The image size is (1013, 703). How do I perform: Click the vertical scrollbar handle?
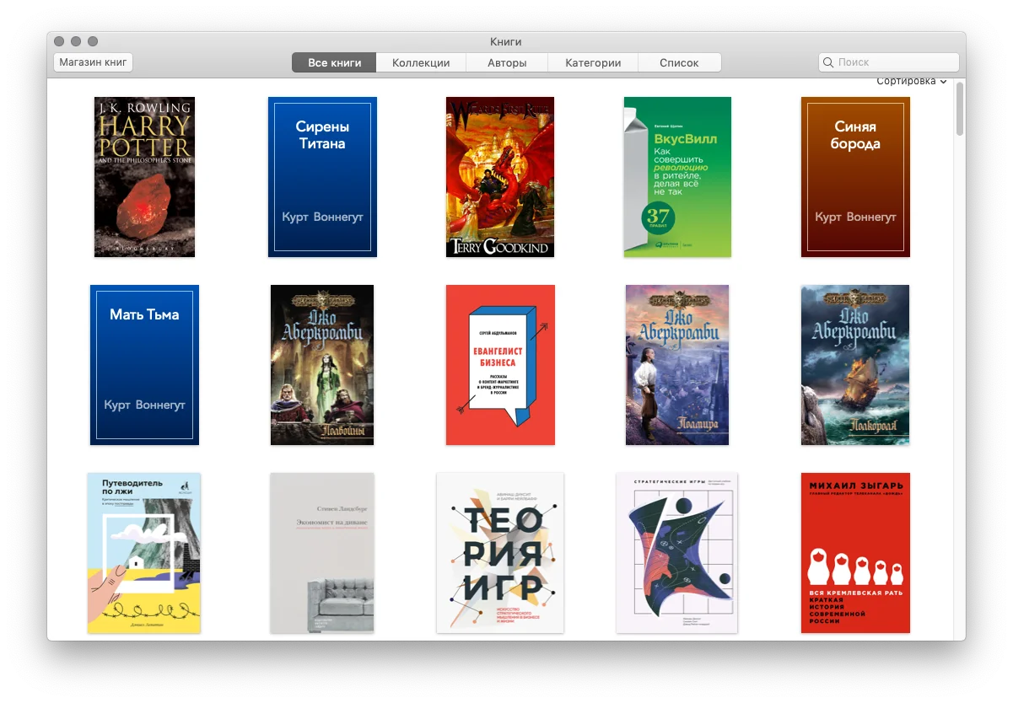[x=960, y=110]
